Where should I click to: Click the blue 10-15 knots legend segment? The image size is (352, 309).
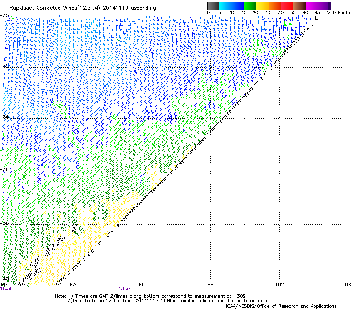tap(238, 6)
